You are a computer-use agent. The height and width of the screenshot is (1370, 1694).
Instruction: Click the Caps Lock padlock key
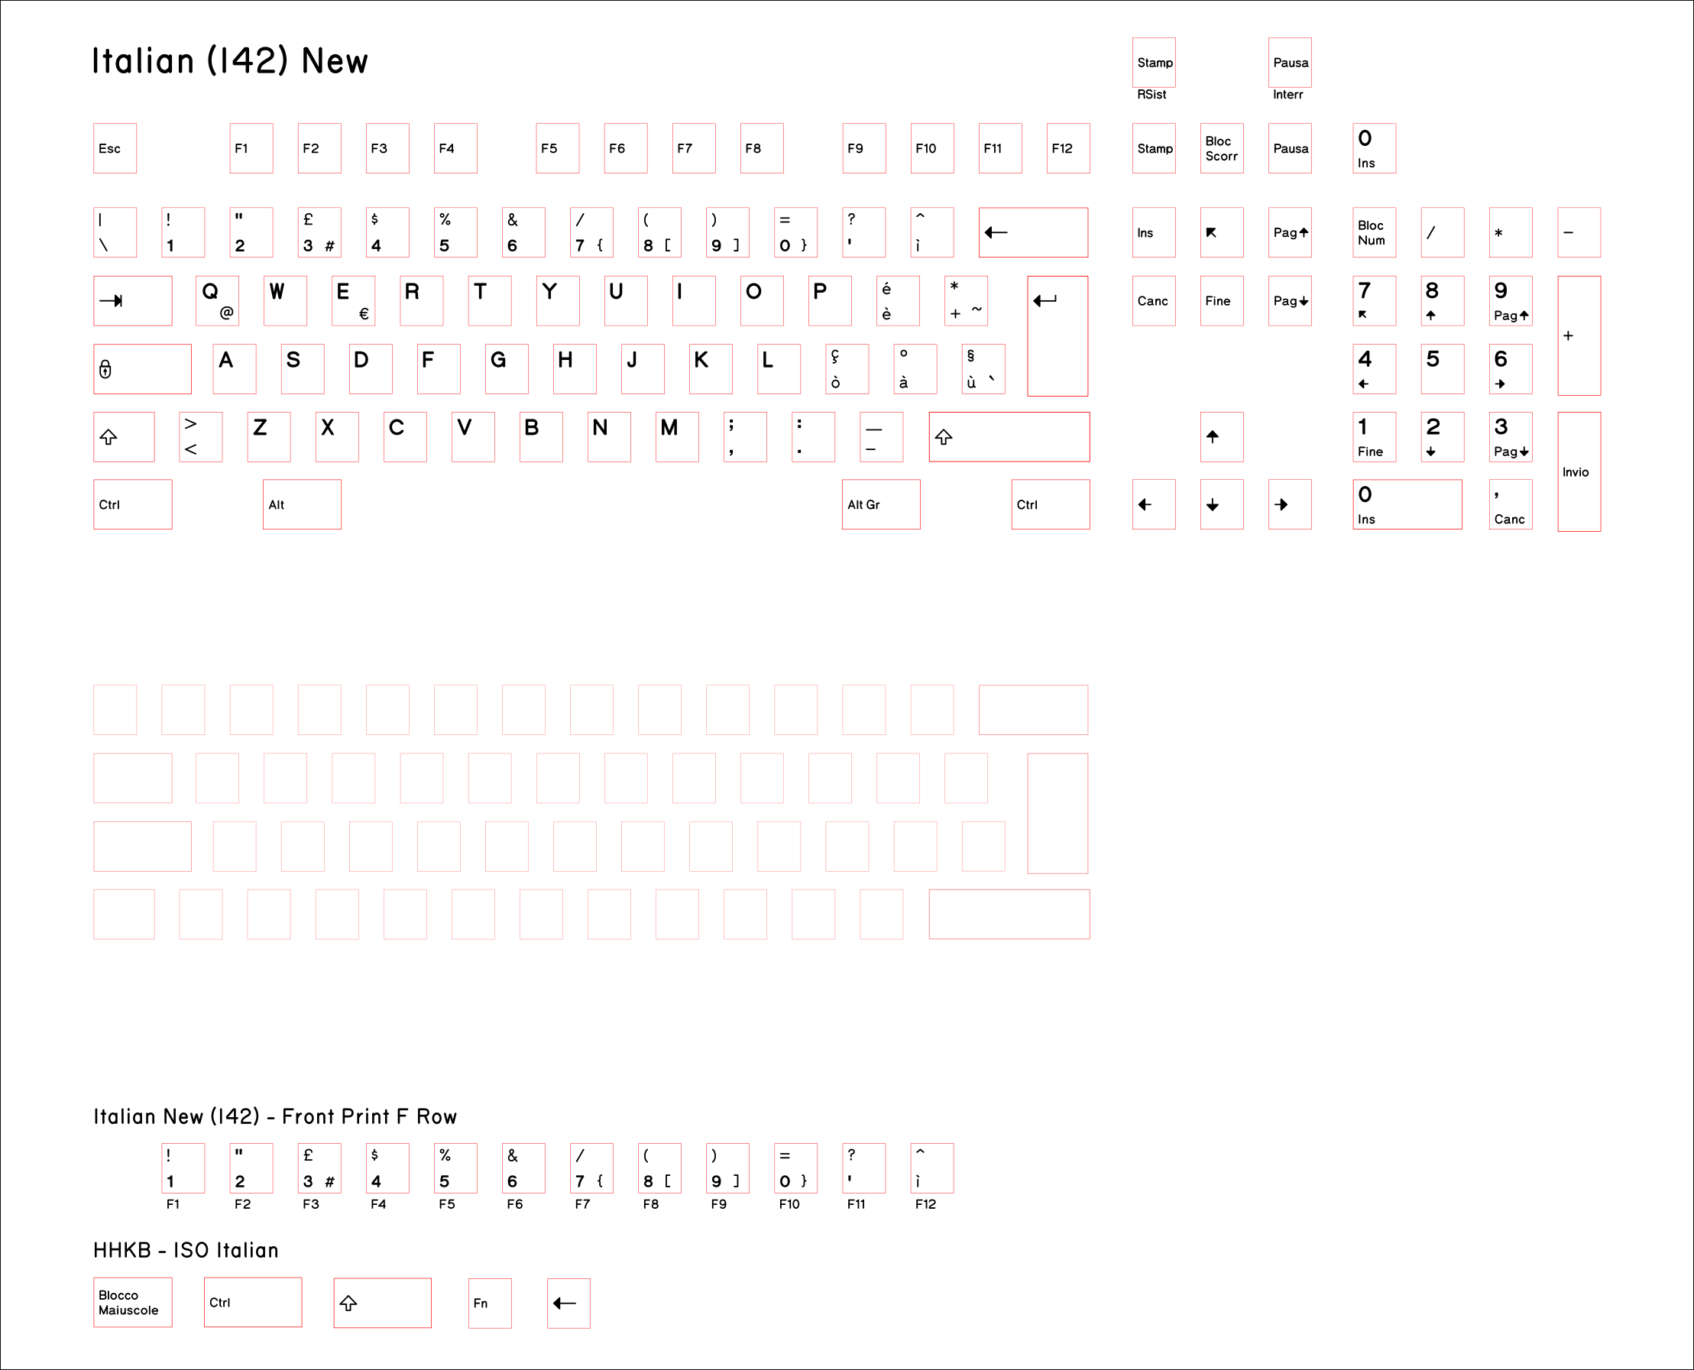[142, 368]
